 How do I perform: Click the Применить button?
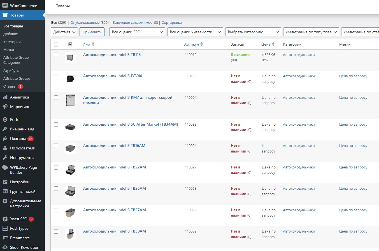pos(92,32)
